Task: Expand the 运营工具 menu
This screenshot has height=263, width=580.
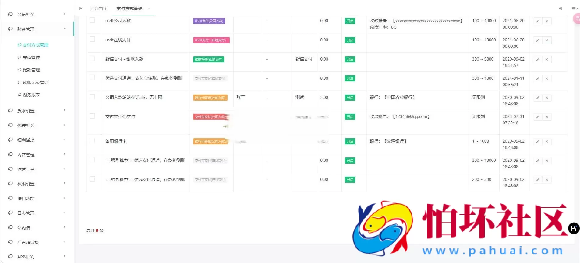Action: [x=37, y=169]
